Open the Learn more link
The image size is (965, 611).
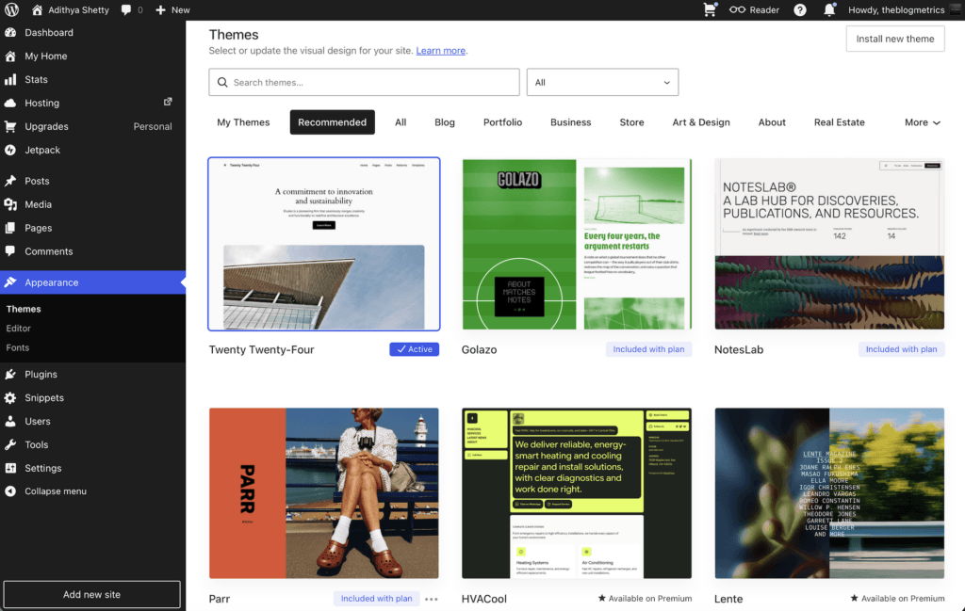point(441,51)
